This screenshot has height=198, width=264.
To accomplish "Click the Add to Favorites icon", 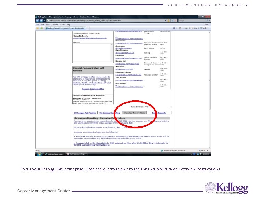I will (x=41, y=28).
